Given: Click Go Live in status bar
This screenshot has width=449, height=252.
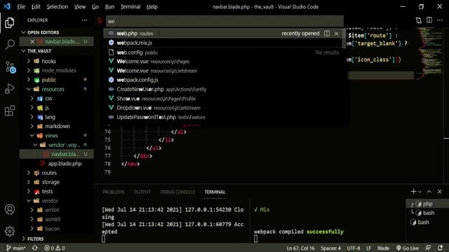Looking at the screenshot, I should click(x=408, y=248).
